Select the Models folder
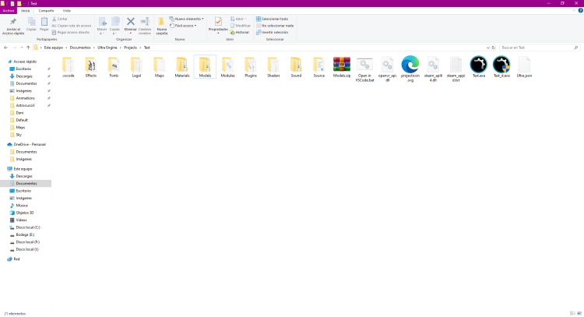The width and height of the screenshot is (584, 317). [205, 68]
